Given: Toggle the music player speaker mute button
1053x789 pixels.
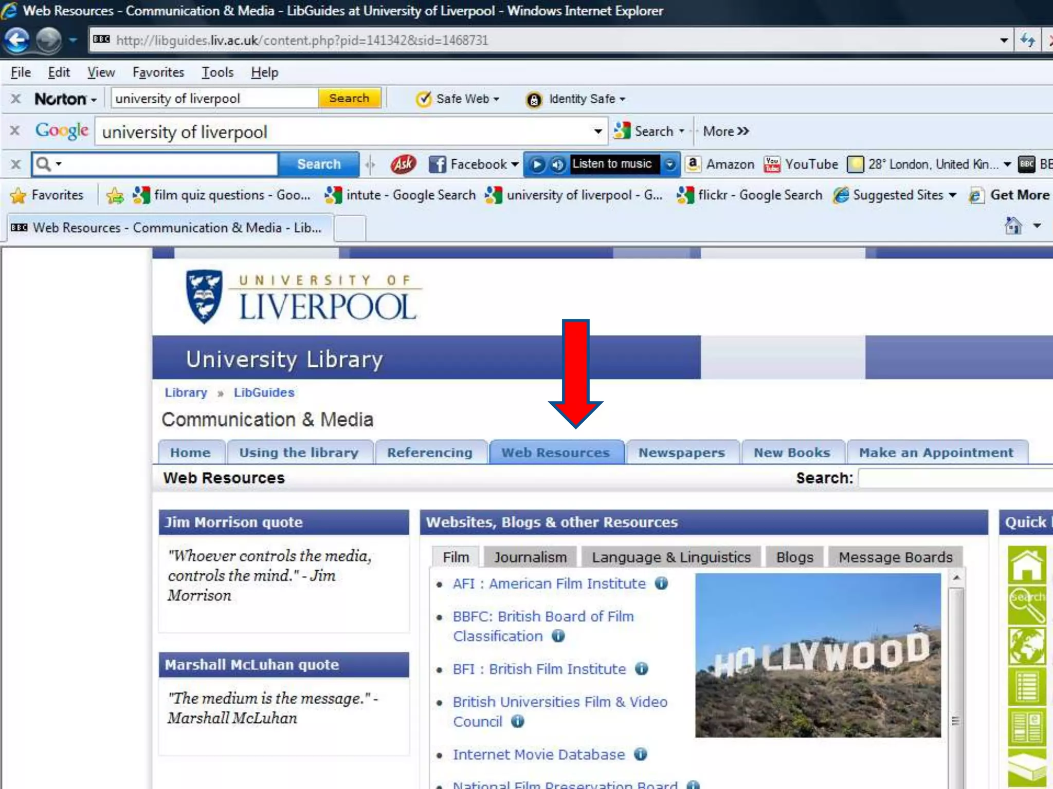Looking at the screenshot, I should click(557, 164).
